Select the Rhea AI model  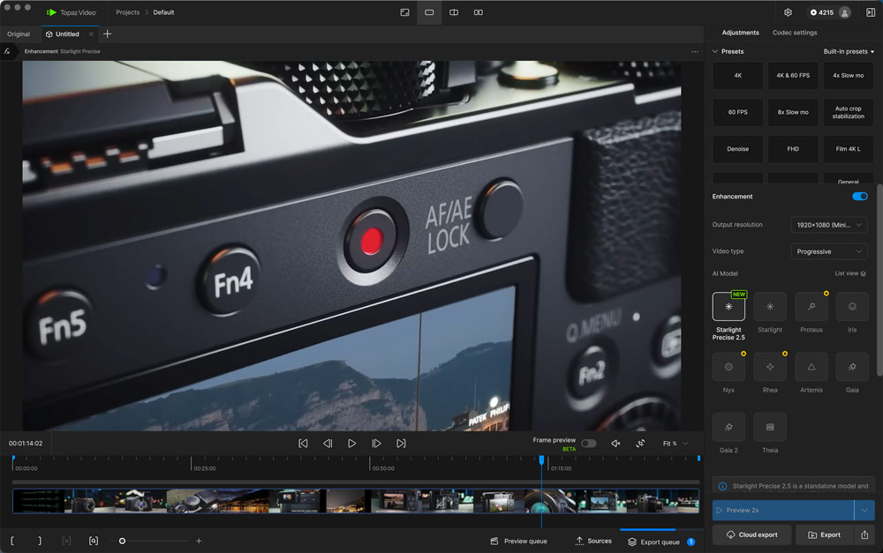tap(770, 367)
